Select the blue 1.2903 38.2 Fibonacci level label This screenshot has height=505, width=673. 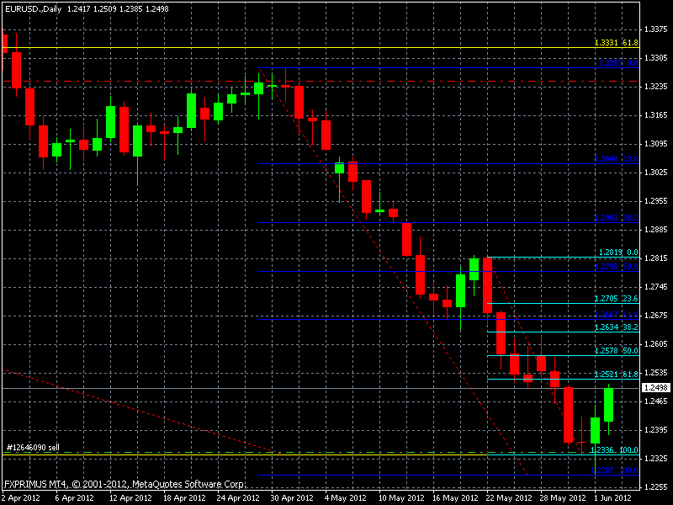point(616,217)
